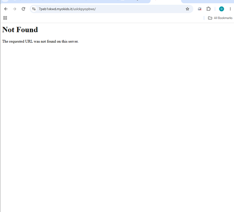Open the extension icon beside the star
This screenshot has width=234, height=212.
tap(199, 9)
